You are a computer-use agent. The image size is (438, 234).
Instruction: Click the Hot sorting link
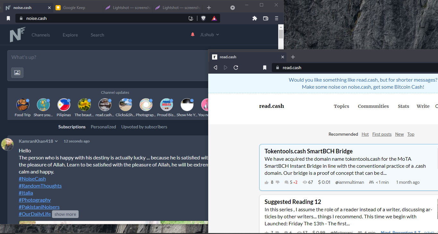[x=365, y=134]
